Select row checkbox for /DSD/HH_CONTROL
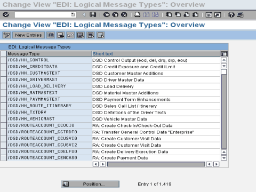Viewport: 256px width, 192px height. coord(4,60)
